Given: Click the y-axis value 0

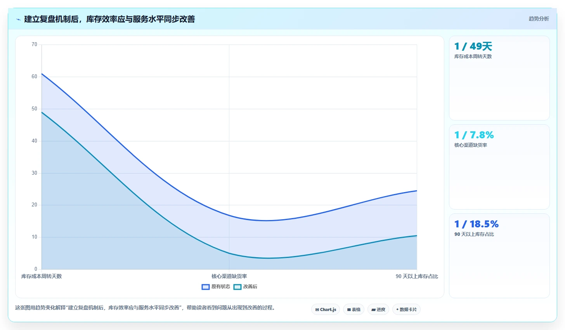Looking at the screenshot, I should pos(36,269).
